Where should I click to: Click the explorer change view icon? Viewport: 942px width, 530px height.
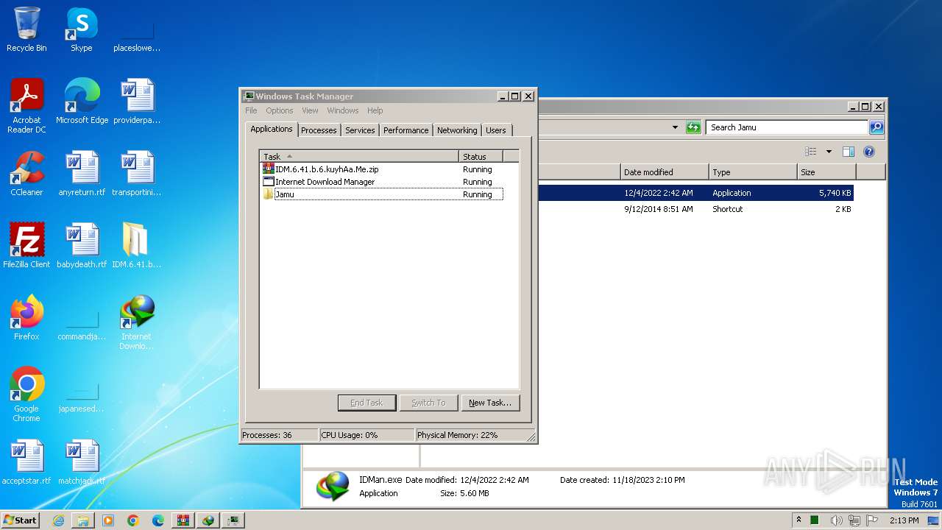(811, 152)
